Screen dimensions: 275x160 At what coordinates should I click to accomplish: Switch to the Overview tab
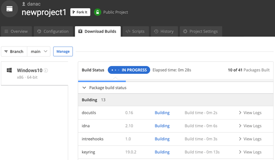[x=16, y=32]
